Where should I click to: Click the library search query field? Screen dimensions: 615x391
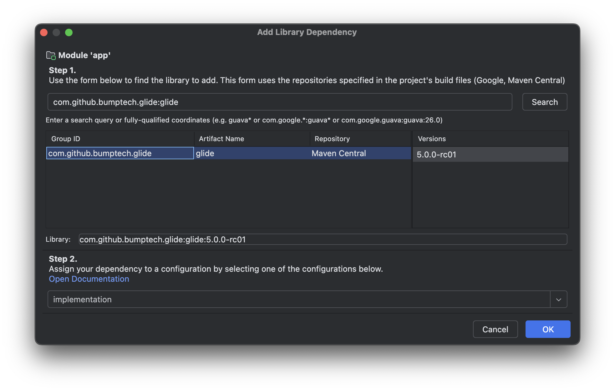(x=279, y=102)
